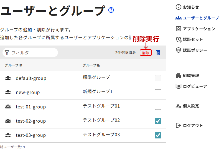The width and height of the screenshot is (219, 149).
Task: Uncheck the test-02-group row checkbox
Action: (158, 121)
